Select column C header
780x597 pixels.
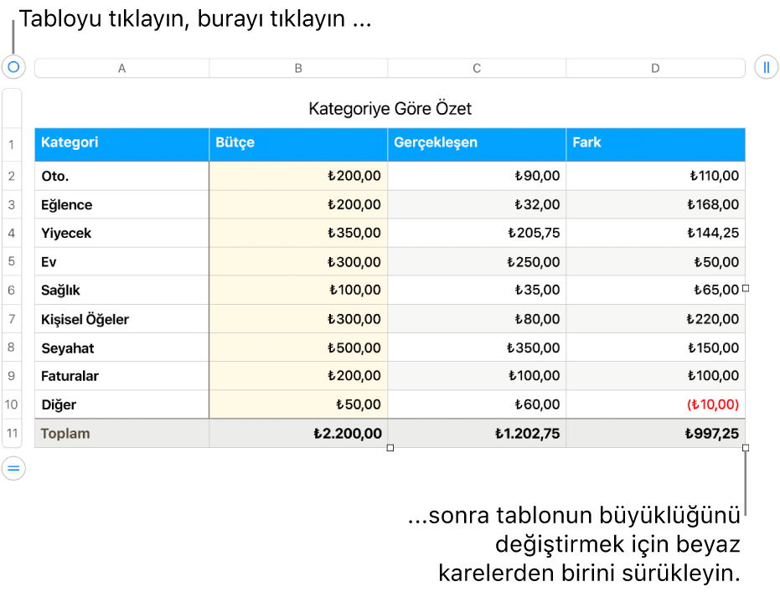click(477, 68)
